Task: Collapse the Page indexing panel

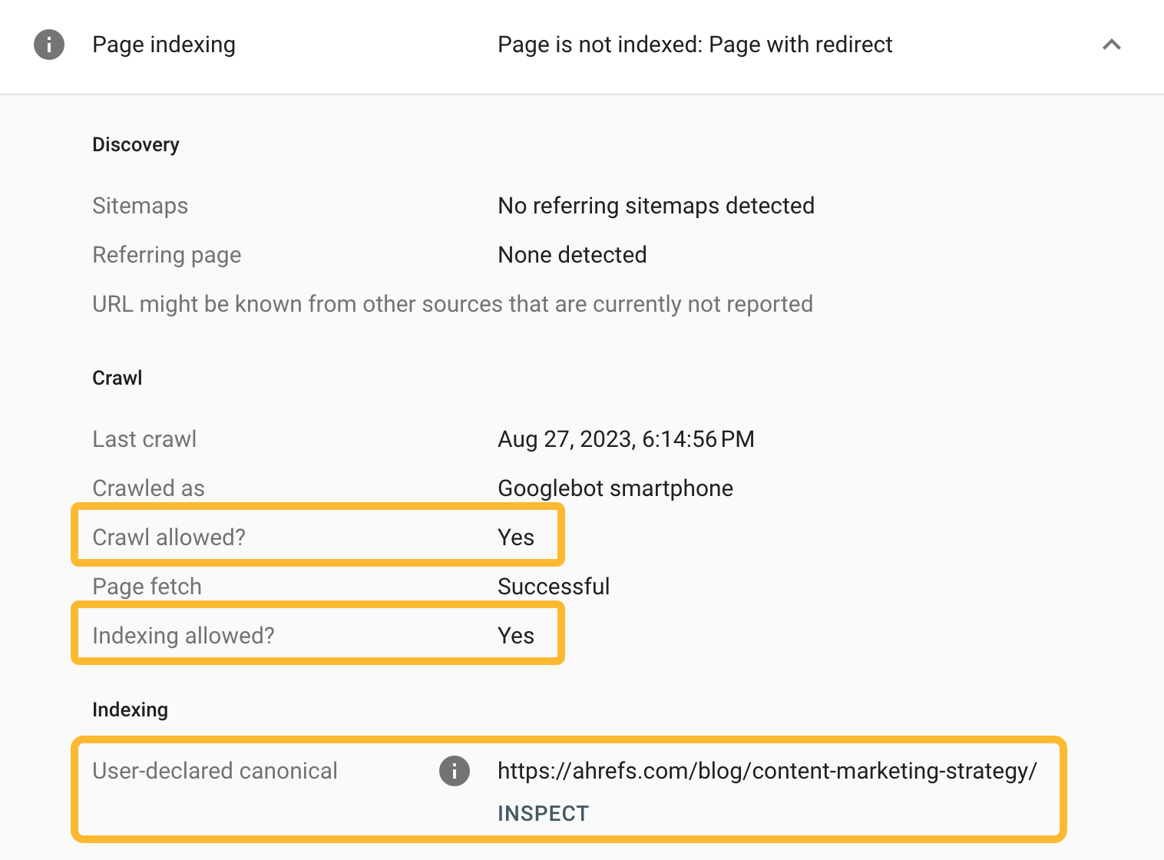Action: click(1111, 44)
